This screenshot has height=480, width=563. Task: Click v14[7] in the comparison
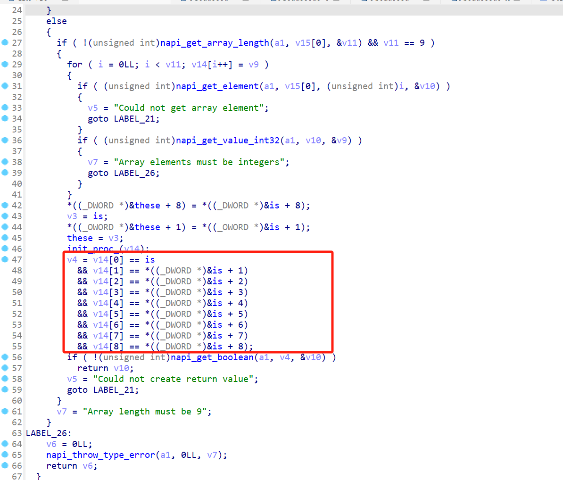(x=108, y=336)
